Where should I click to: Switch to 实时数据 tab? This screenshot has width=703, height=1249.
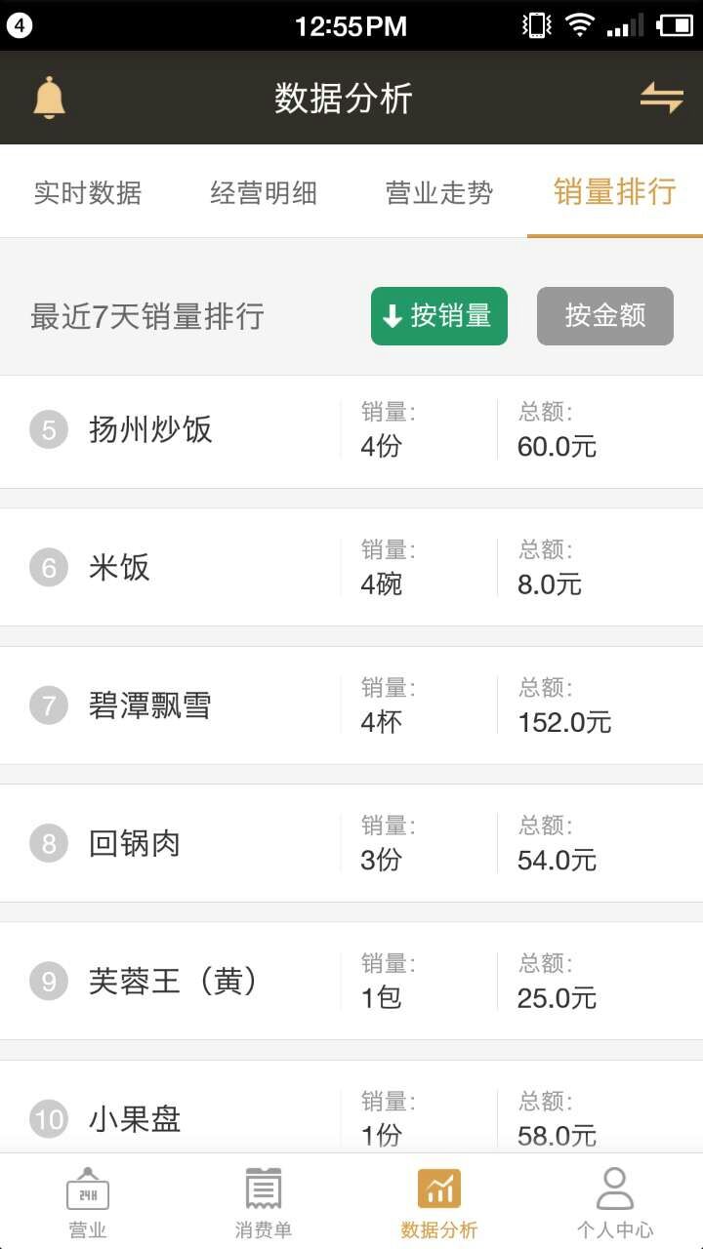point(88,192)
